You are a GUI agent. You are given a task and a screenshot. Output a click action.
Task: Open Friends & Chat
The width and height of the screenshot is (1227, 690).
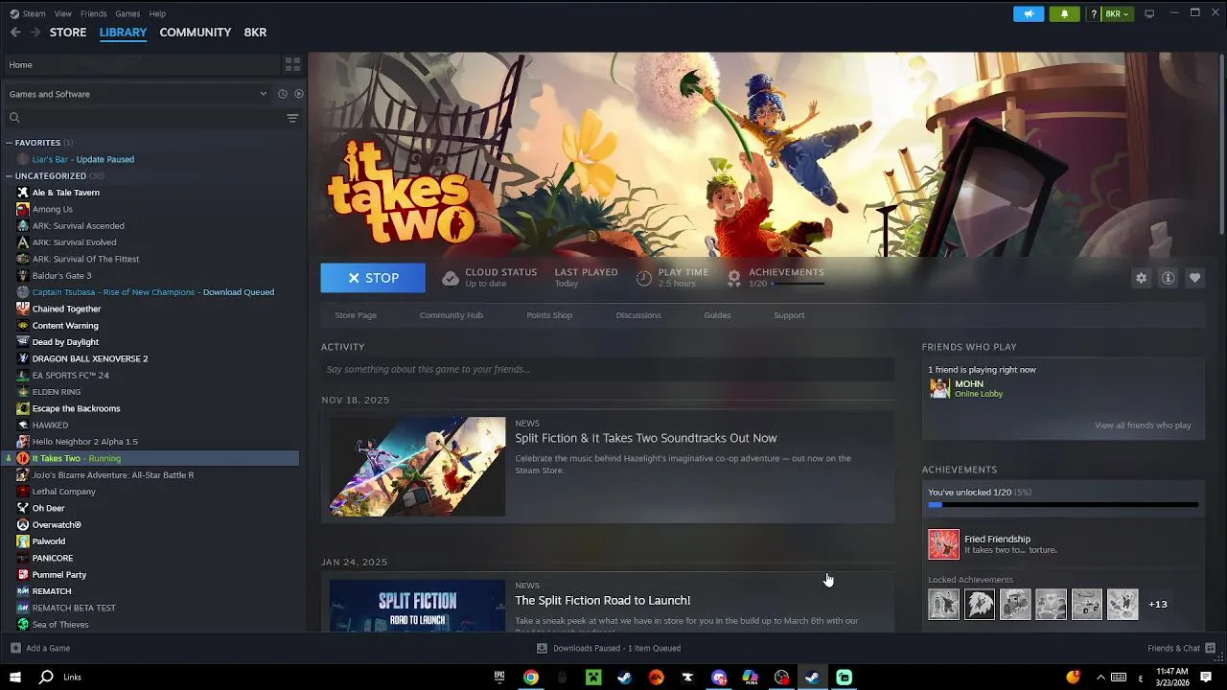(x=1182, y=649)
